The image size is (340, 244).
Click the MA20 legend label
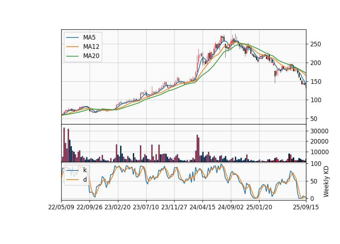click(x=91, y=56)
